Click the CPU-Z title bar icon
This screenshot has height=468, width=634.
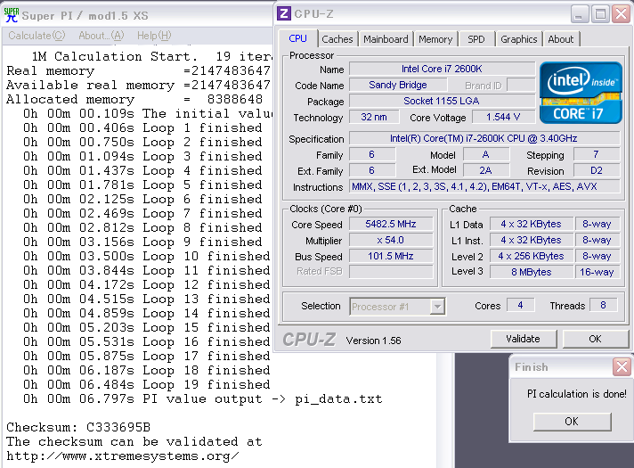(284, 13)
